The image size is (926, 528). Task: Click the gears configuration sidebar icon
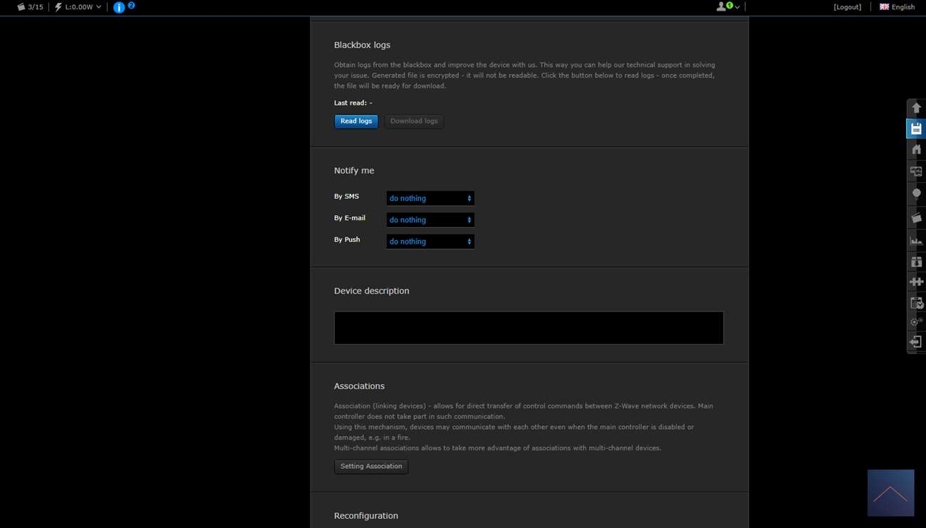[916, 322]
